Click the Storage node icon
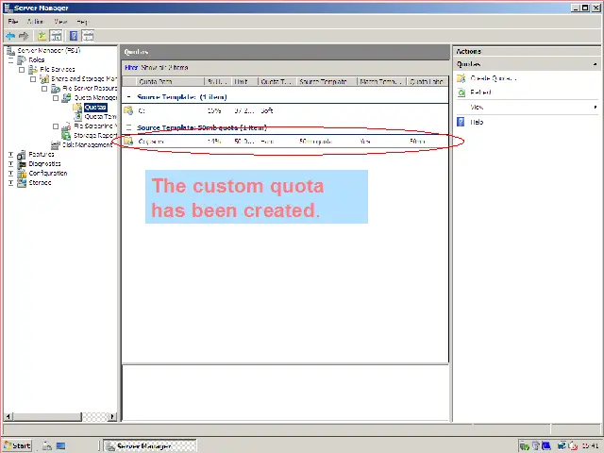Screen dimensions: 604x453 pos(22,182)
